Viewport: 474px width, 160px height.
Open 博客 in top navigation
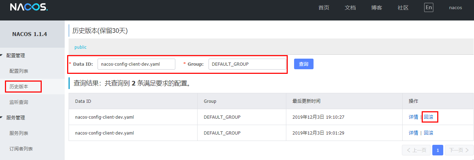pos(377,8)
